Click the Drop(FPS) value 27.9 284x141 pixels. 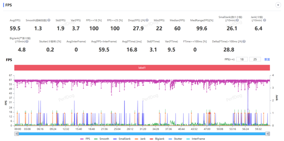138,28
